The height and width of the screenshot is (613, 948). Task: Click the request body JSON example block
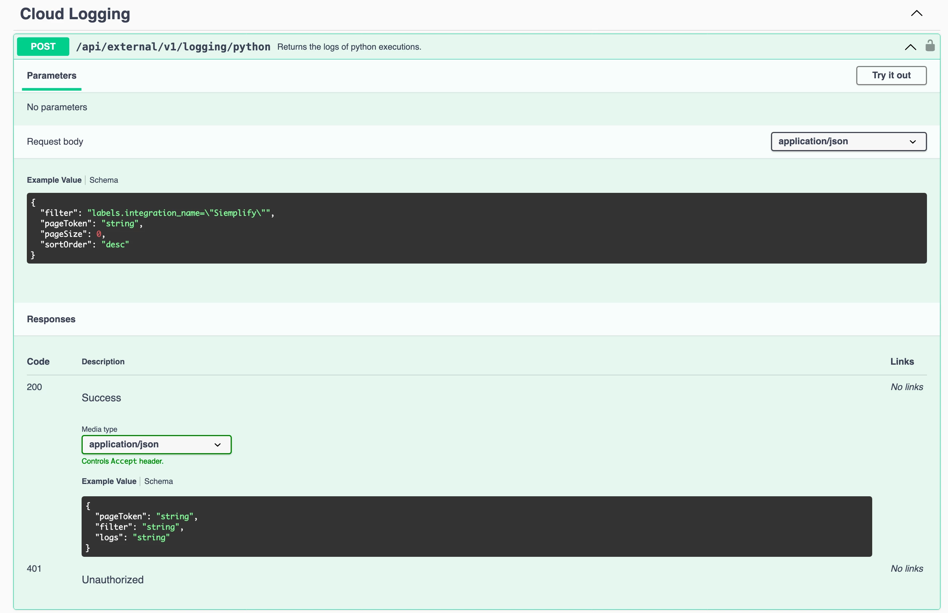point(477,228)
